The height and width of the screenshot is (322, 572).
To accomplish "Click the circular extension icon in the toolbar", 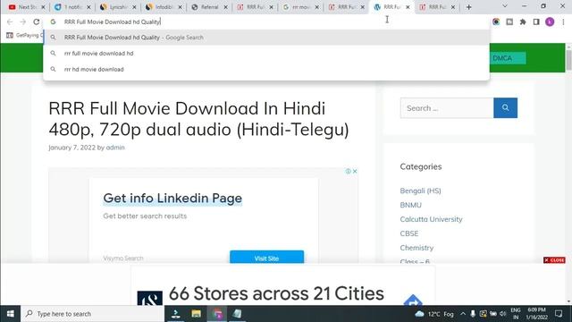I will pos(496,21).
